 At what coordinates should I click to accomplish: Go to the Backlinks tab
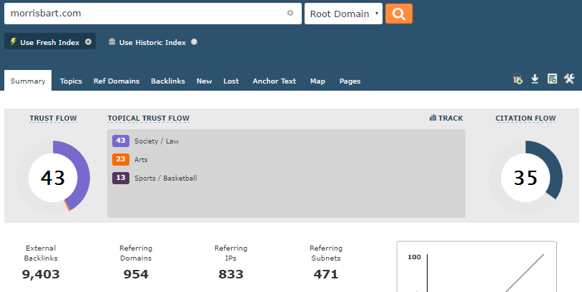point(168,81)
